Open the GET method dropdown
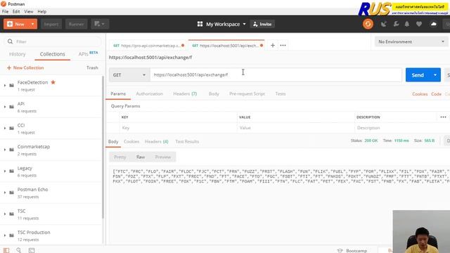 click(x=129, y=75)
